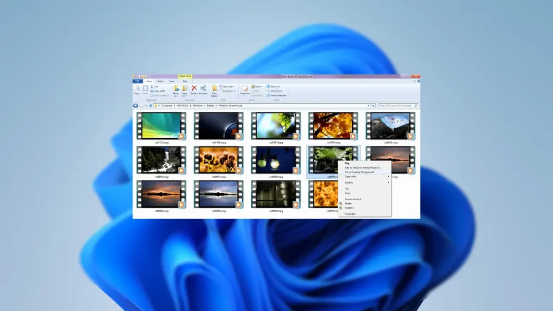Choose Rename in the context menu
The width and height of the screenshot is (553, 311).
365,208
